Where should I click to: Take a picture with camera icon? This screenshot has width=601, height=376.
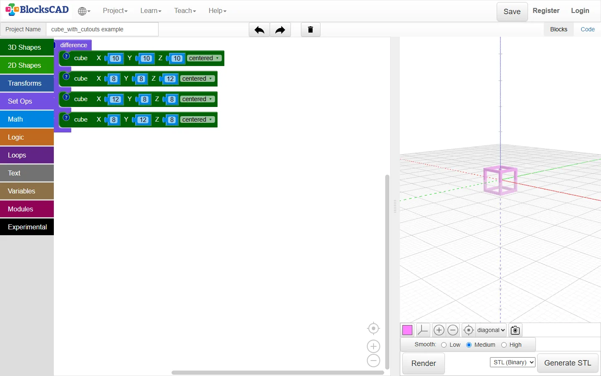[x=515, y=330]
